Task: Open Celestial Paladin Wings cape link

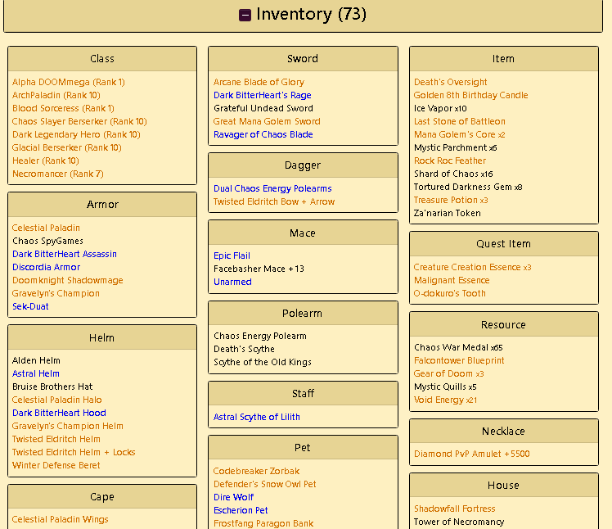Action: 60,519
